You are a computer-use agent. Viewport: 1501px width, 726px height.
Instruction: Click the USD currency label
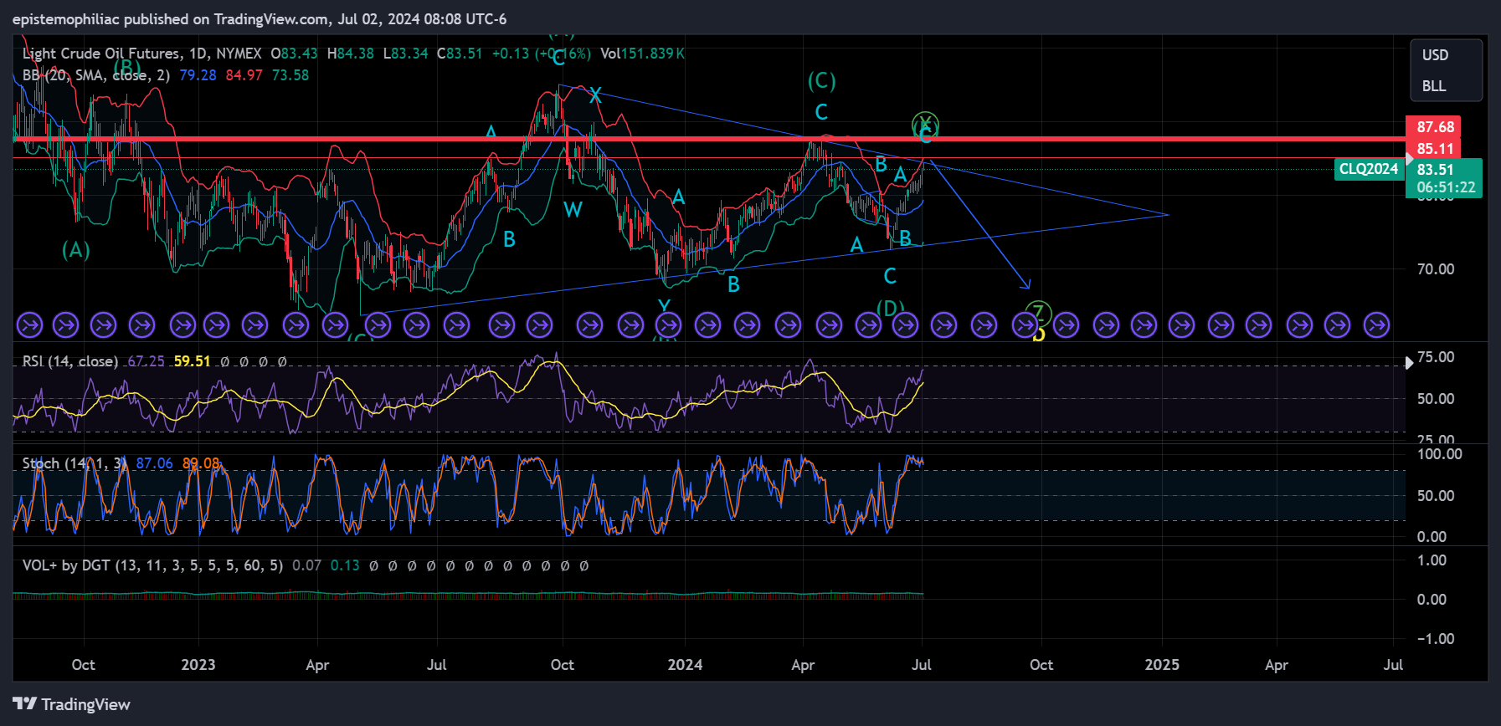(1435, 55)
